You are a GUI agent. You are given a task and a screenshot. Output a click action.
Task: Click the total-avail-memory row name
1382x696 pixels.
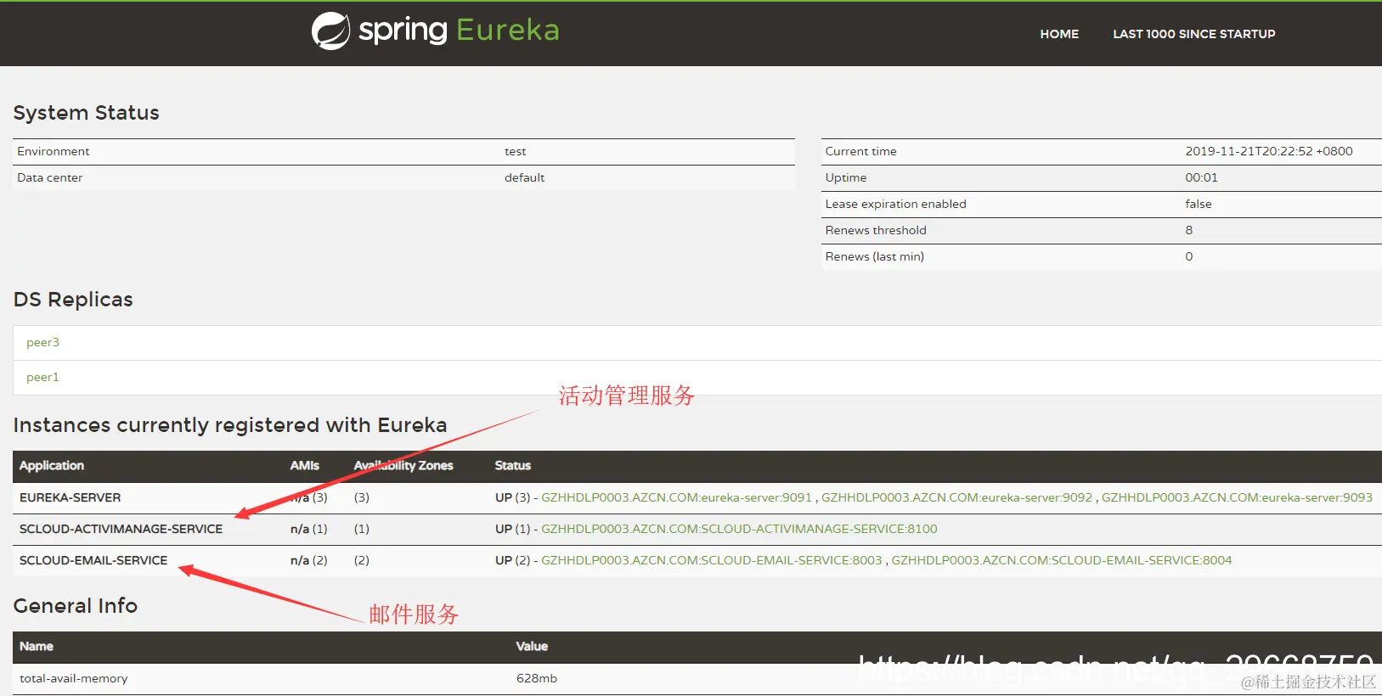pyautogui.click(x=74, y=678)
